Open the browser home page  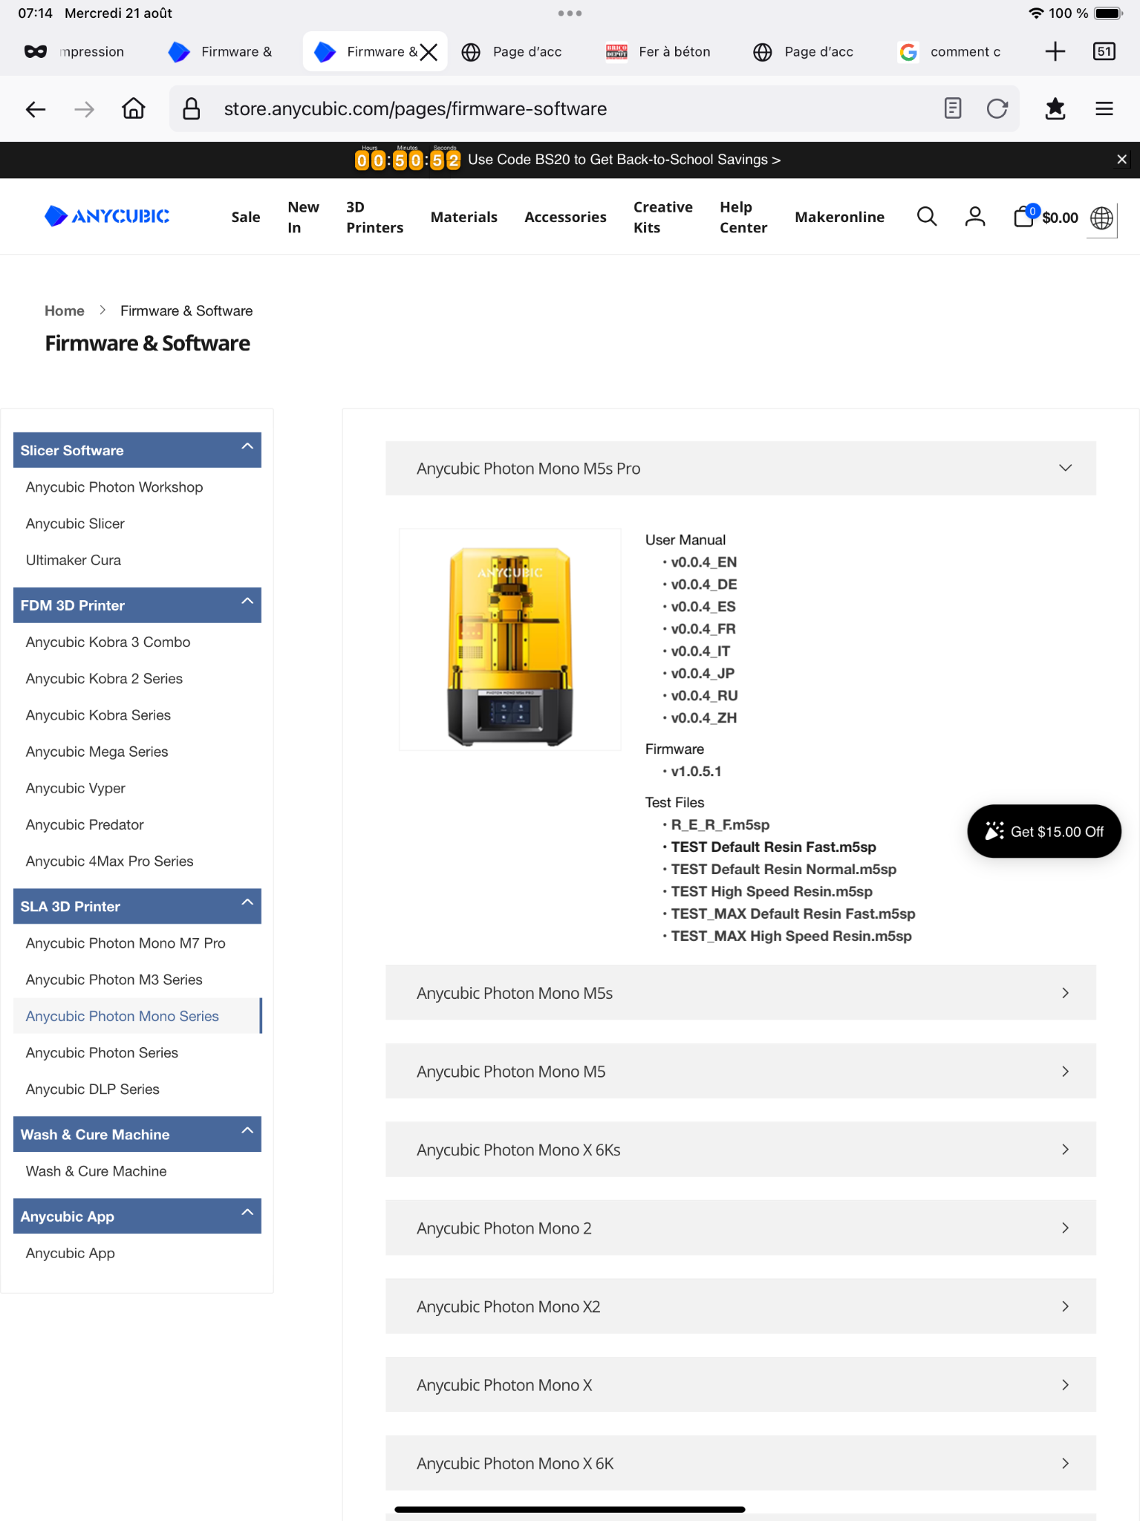pyautogui.click(x=134, y=109)
